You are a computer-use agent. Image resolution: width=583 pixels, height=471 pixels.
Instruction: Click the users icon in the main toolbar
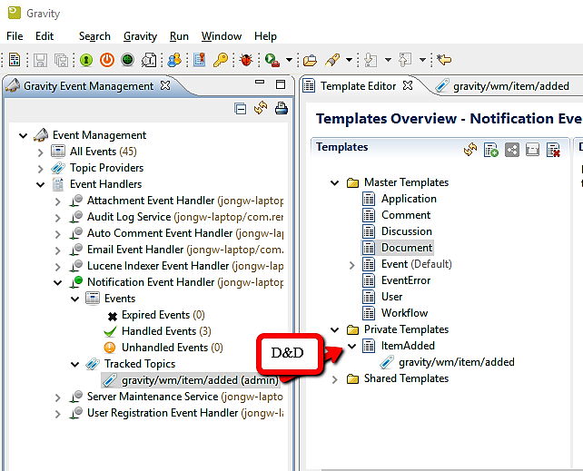pyautogui.click(x=174, y=60)
